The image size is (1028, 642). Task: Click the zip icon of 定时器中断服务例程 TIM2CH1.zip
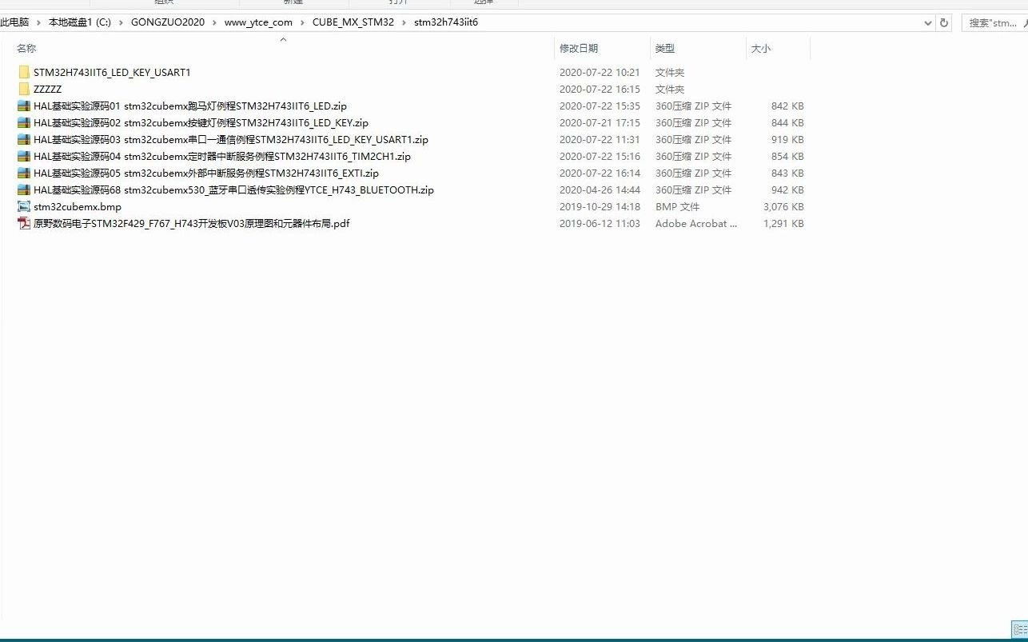24,157
